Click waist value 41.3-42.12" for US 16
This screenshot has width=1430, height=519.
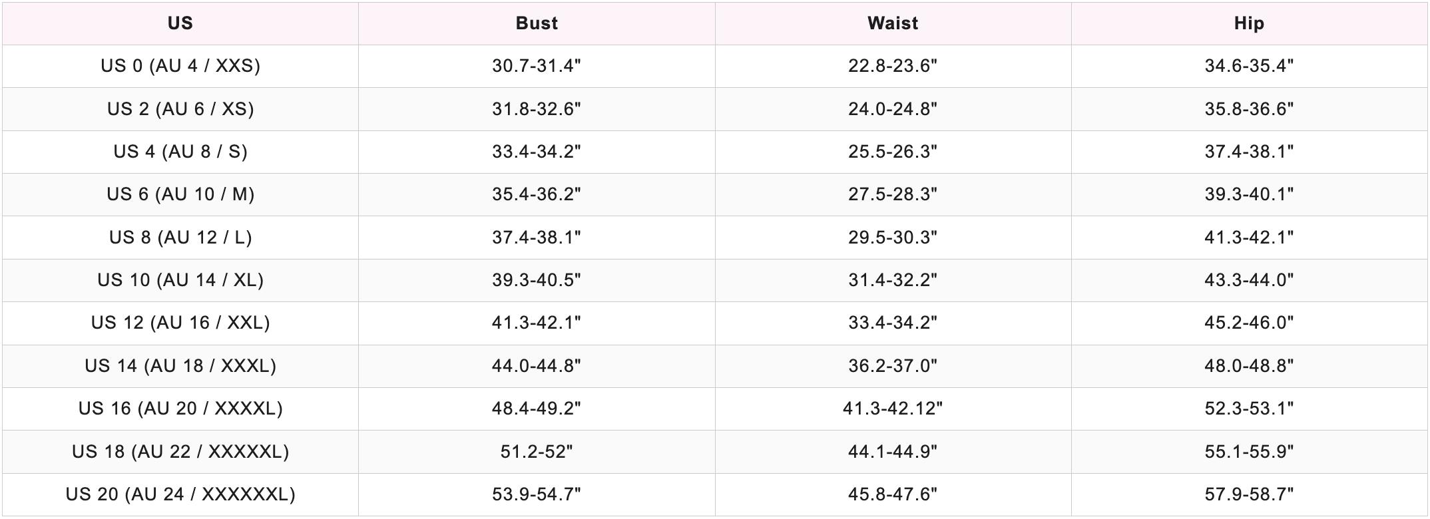pyautogui.click(x=893, y=409)
